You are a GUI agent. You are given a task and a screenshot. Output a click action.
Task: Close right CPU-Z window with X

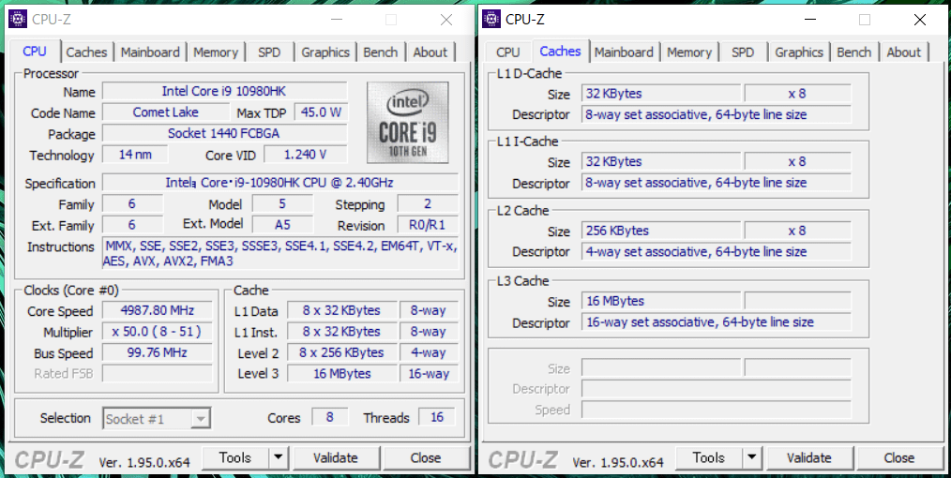[920, 20]
